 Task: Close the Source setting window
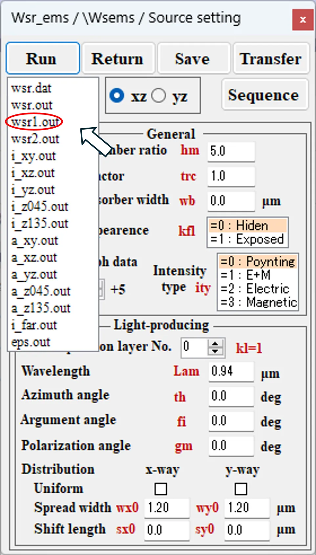click(x=303, y=20)
